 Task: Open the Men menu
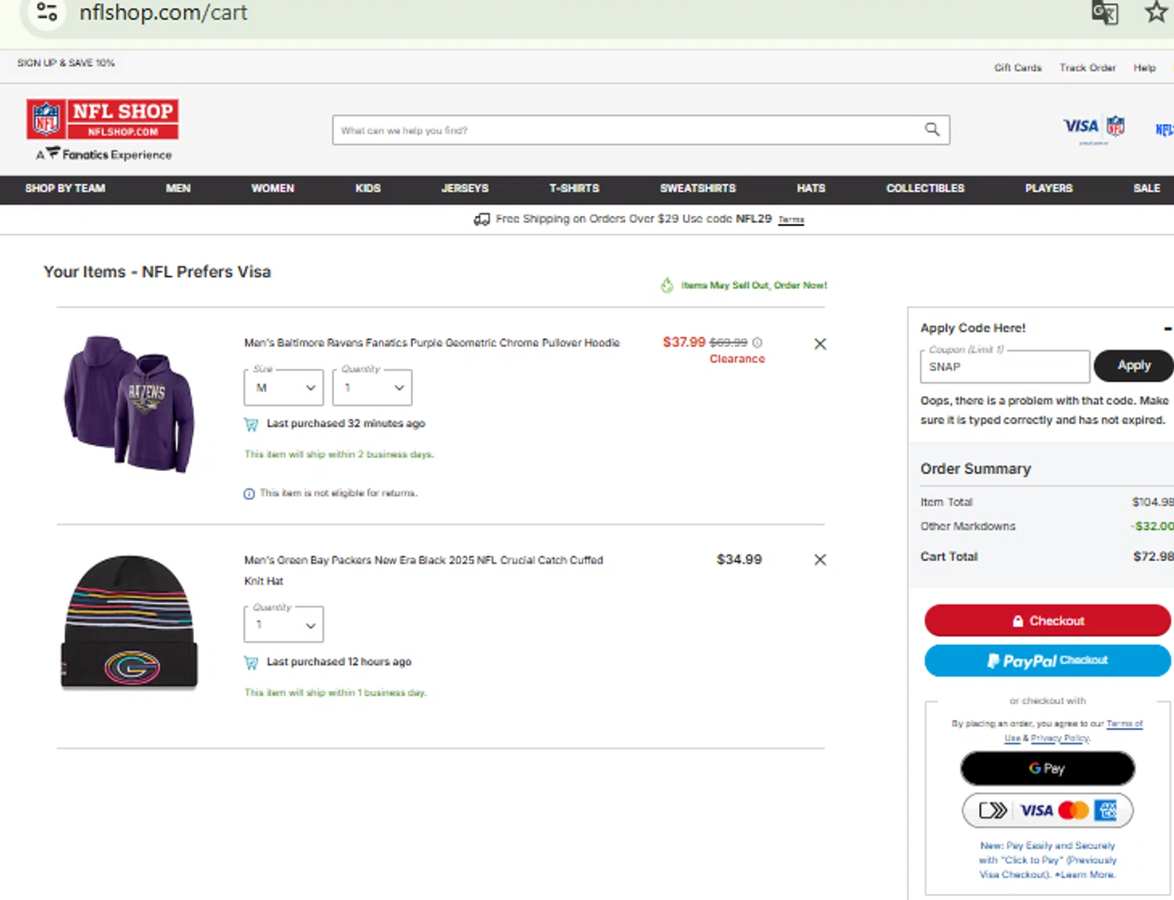click(x=178, y=189)
